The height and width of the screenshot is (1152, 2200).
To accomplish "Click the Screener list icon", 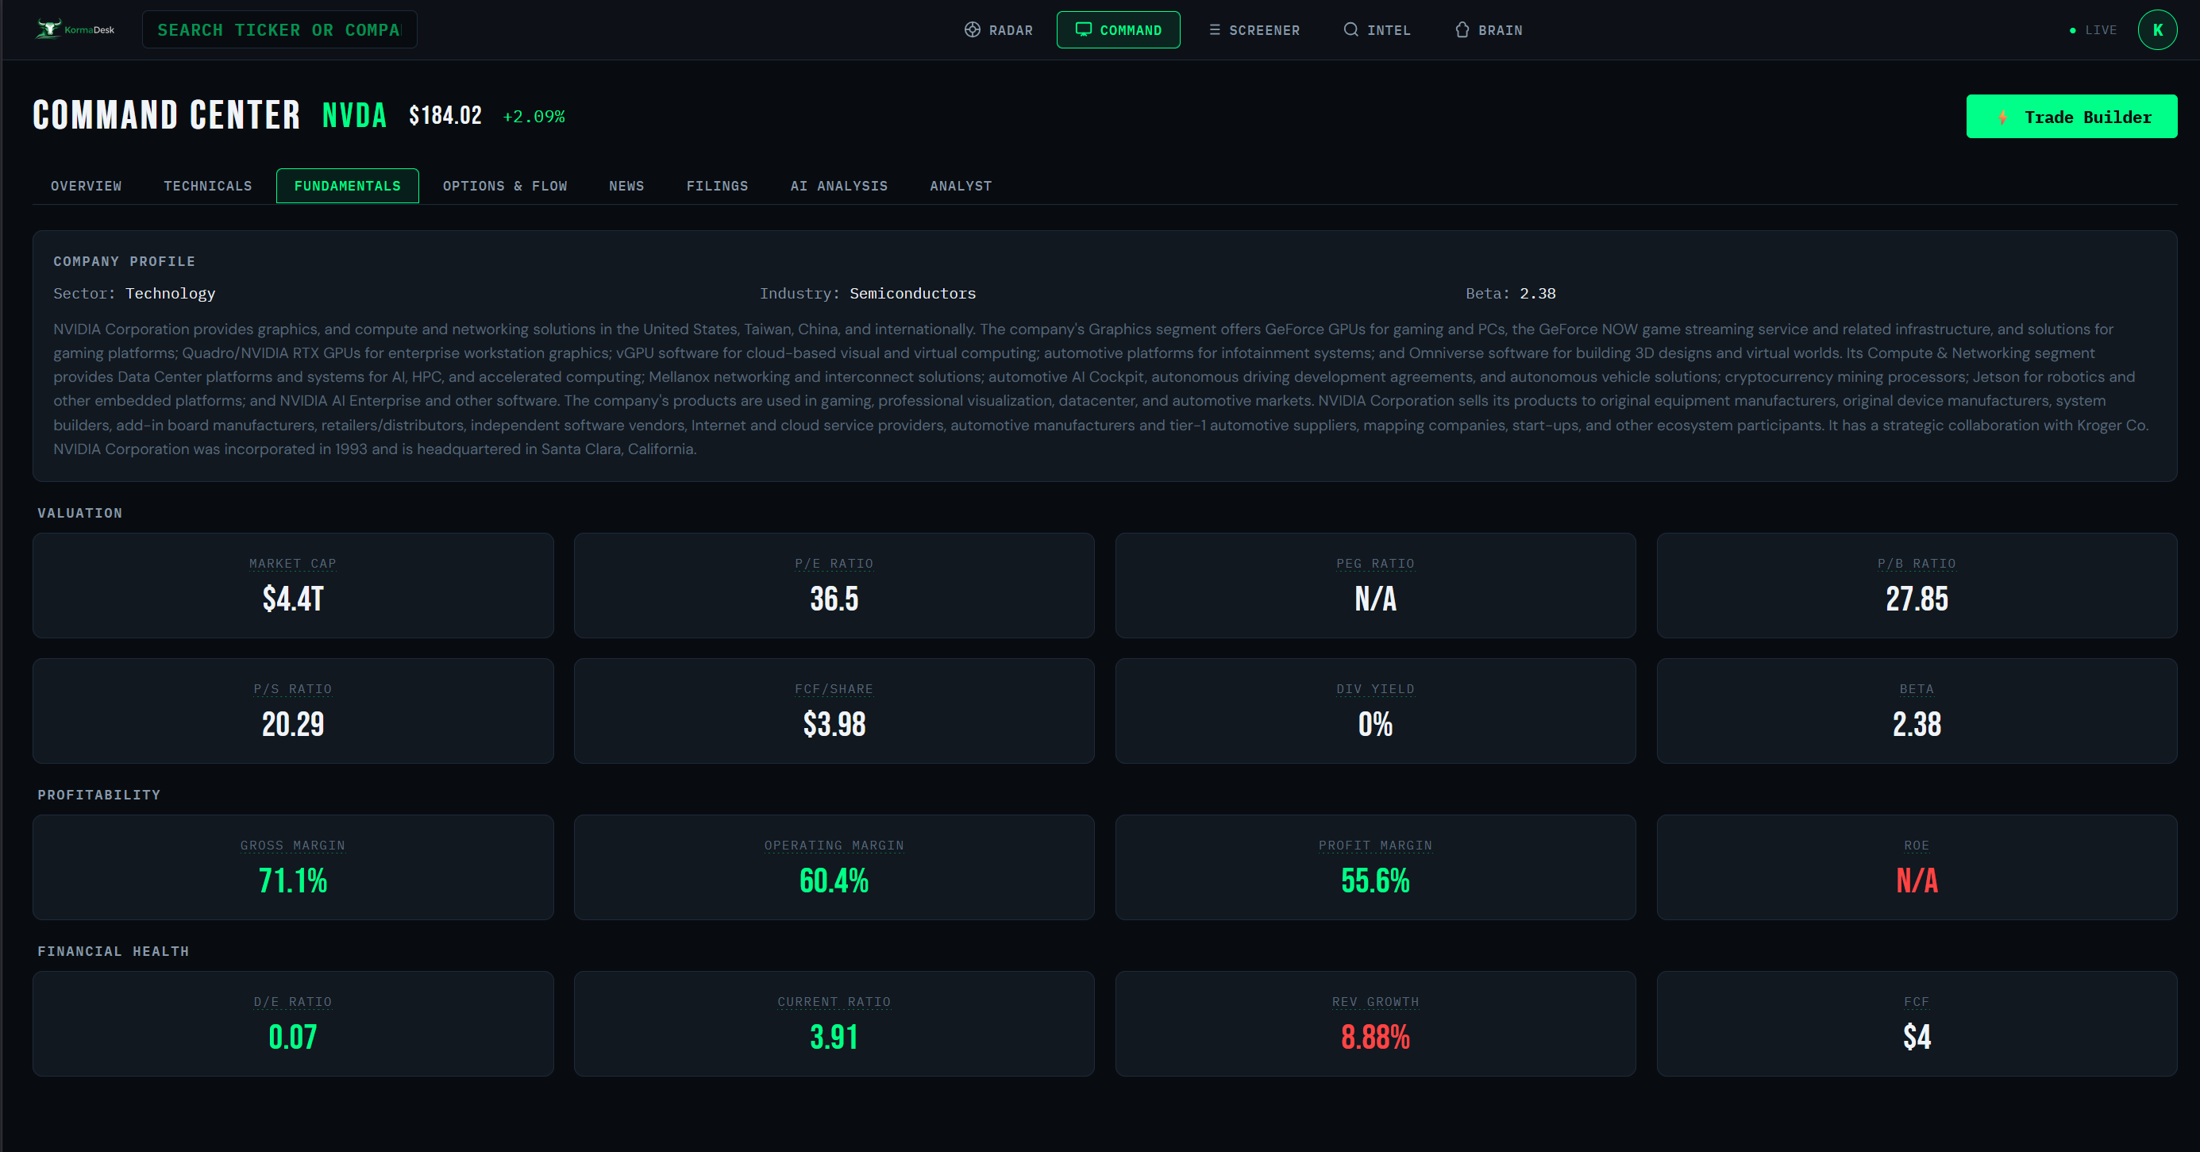I will (x=1214, y=30).
